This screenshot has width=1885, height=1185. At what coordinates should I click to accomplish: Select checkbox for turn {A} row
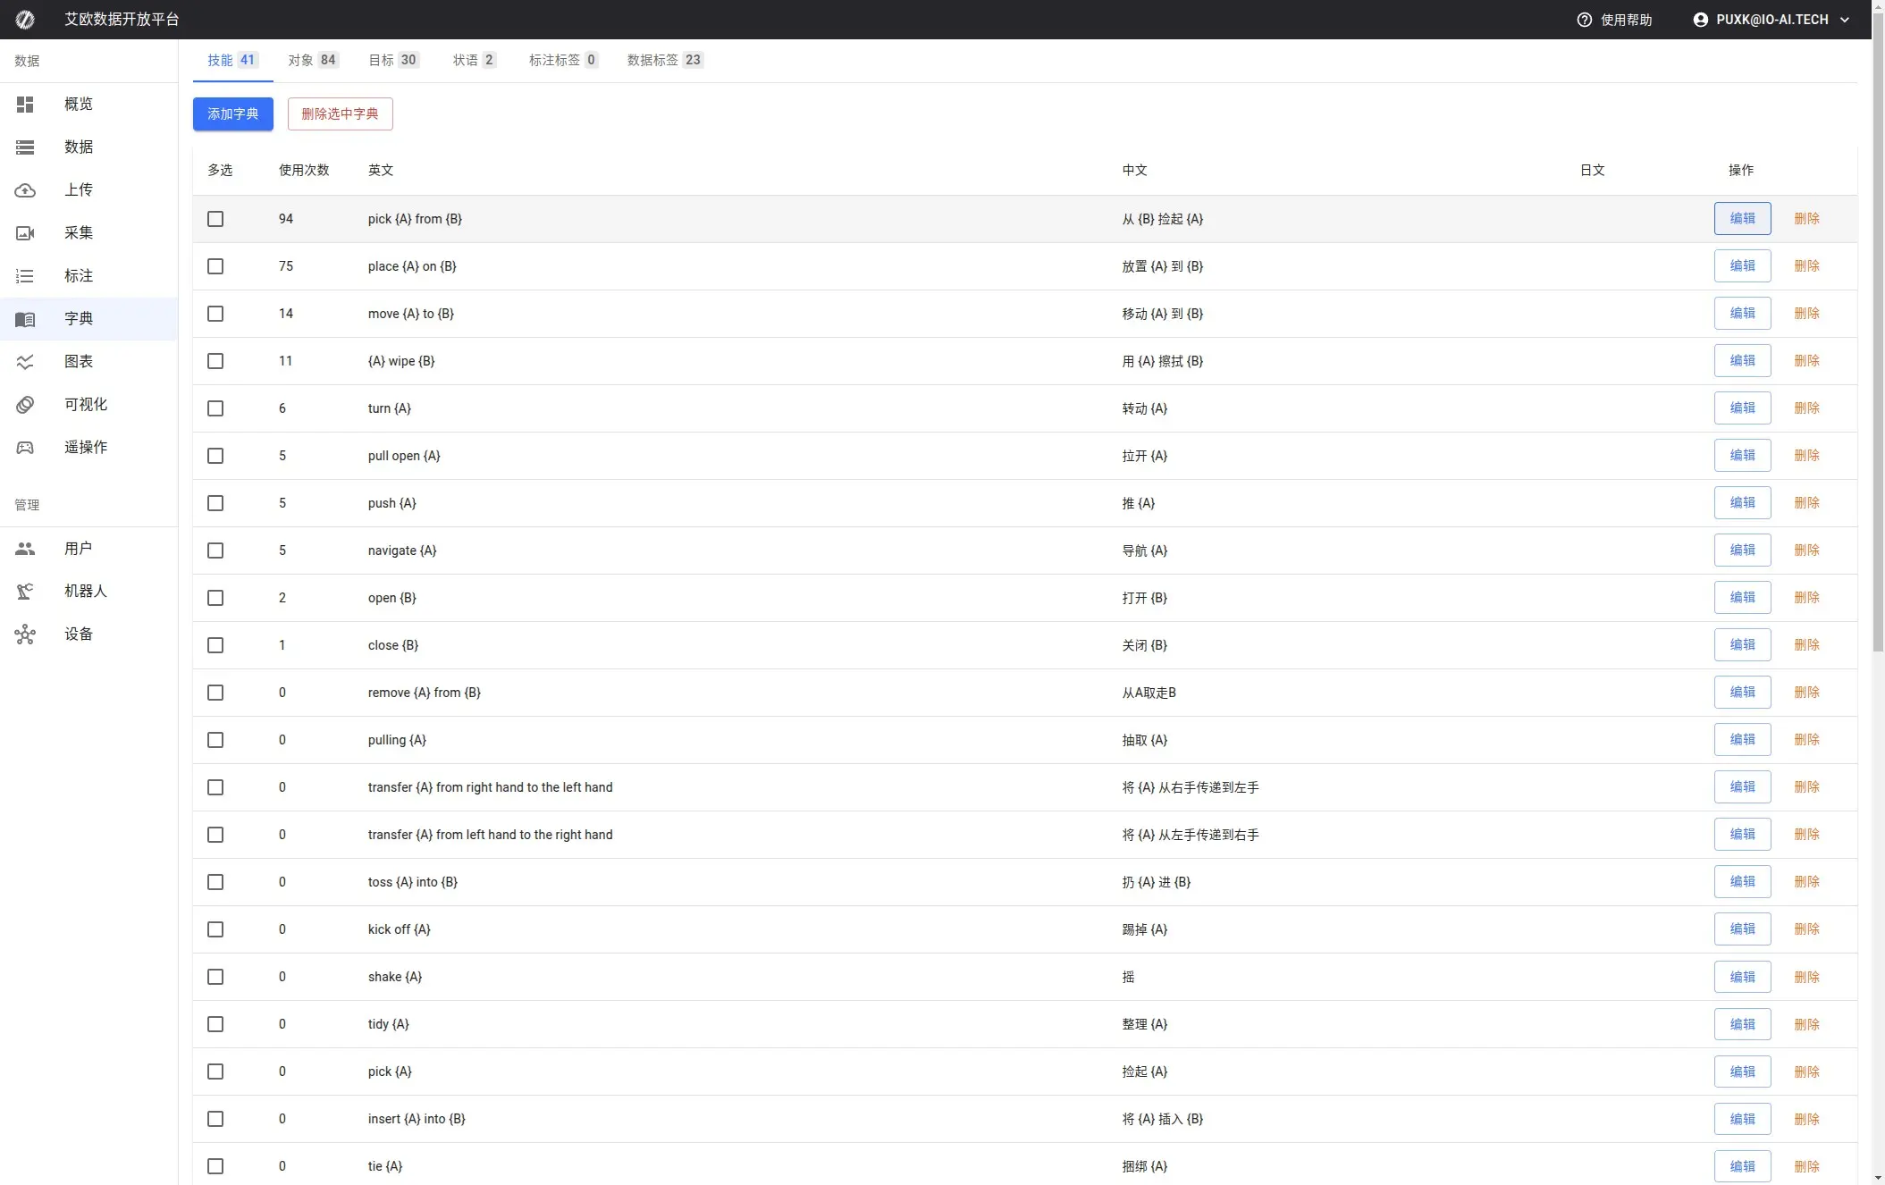tap(215, 408)
